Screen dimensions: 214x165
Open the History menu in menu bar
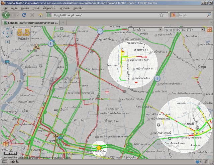36,8
